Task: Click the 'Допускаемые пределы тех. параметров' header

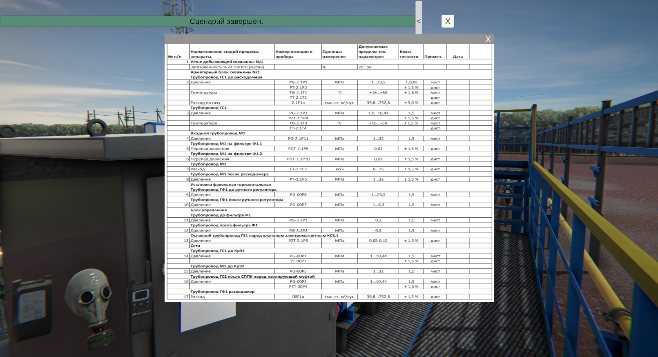Action: 378,51
